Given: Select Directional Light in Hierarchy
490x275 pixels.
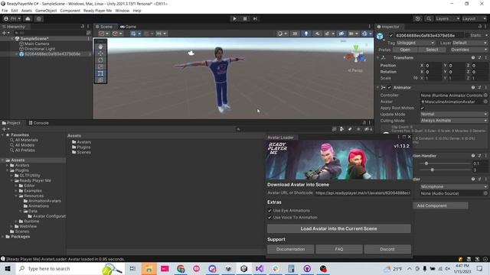Looking at the screenshot, I should [x=39, y=49].
